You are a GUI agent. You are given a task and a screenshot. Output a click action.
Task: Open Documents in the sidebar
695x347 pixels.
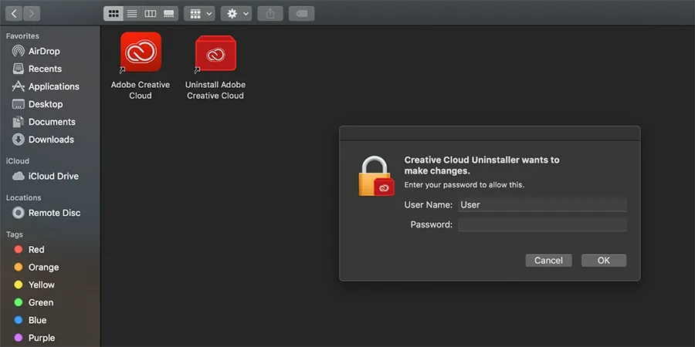[50, 122]
